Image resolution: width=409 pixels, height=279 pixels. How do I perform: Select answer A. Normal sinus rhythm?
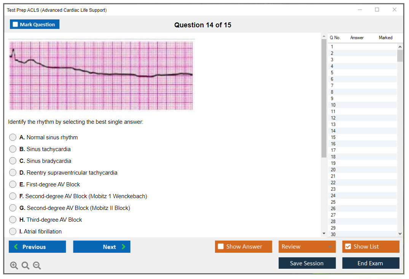click(x=13, y=137)
